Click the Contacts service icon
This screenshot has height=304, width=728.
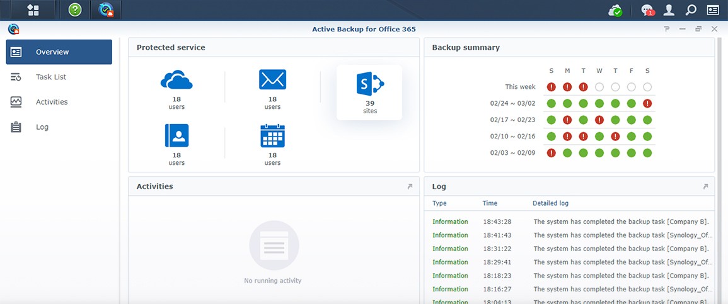tap(176, 135)
